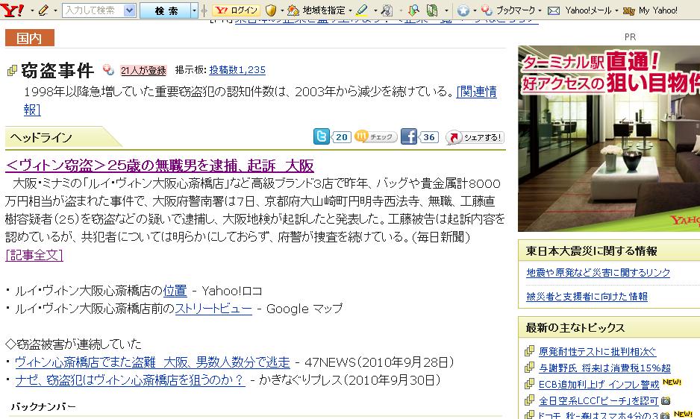Expand the shield icon dropdown arrow
The width and height of the screenshot is (700, 419).
coord(282,10)
